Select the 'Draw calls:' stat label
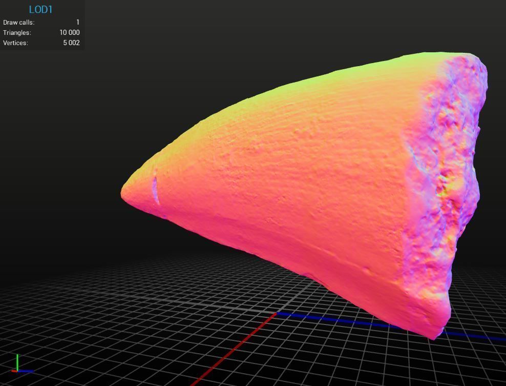This screenshot has height=386, width=506. click(x=19, y=23)
